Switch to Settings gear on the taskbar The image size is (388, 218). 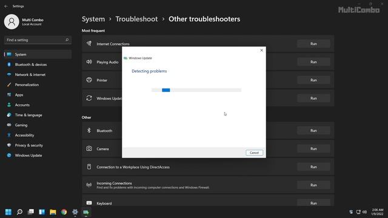75,212
